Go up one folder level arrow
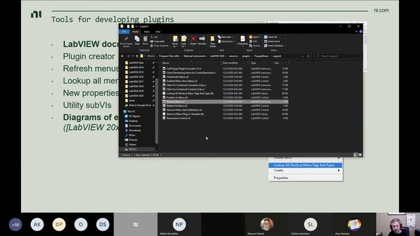 tap(137, 56)
